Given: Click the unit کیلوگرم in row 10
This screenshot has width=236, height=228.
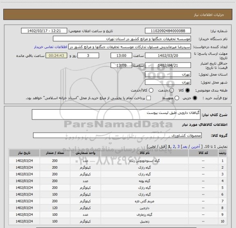Looking at the screenshot, I should point(85,221).
